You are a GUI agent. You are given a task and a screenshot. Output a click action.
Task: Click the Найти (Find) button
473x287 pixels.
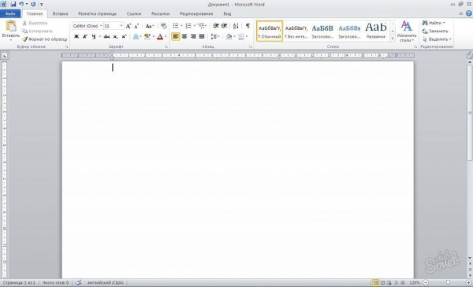(434, 23)
